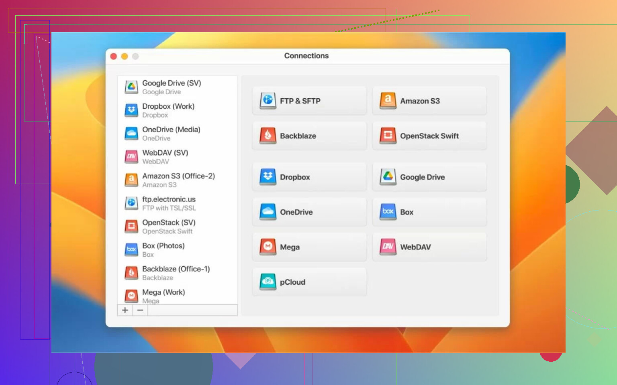Click the WebDAV (SV) drive icon
The image size is (617, 385).
[x=131, y=157]
